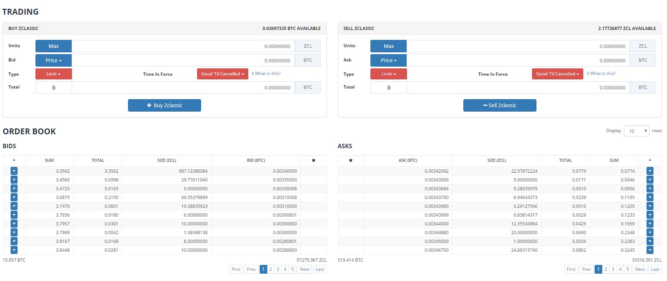Click Last page in Bids pagination
The width and height of the screenshot is (667, 281).
pyautogui.click(x=320, y=269)
